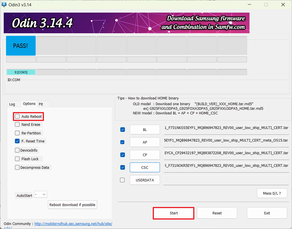The height and width of the screenshot is (229, 292).
Task: Click the Exit button
Action: 267,213
